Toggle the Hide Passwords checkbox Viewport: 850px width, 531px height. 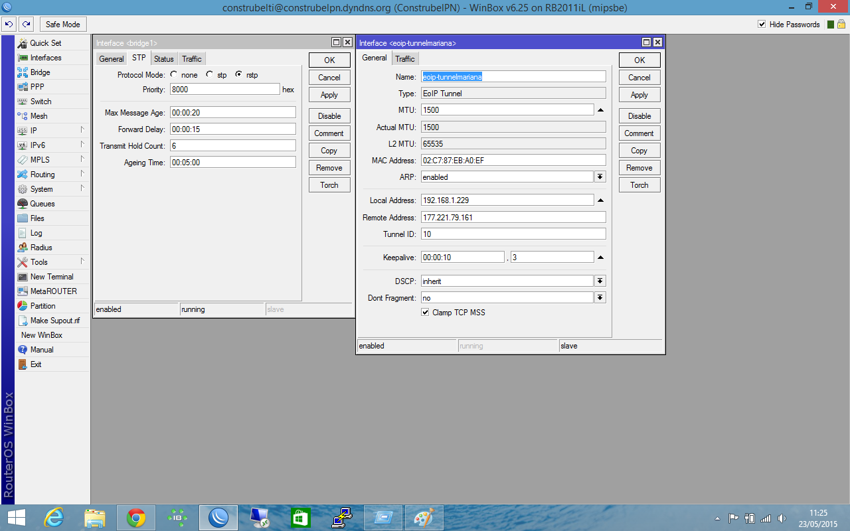(x=762, y=25)
